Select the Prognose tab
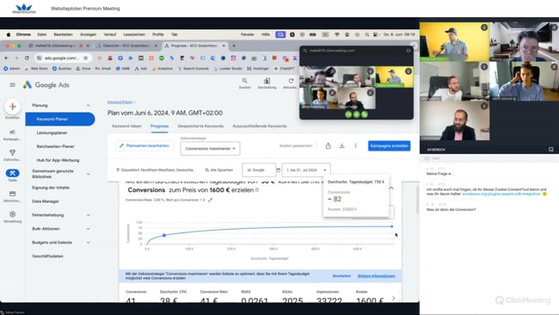Screen dimensions: 559x315 click(x=159, y=126)
